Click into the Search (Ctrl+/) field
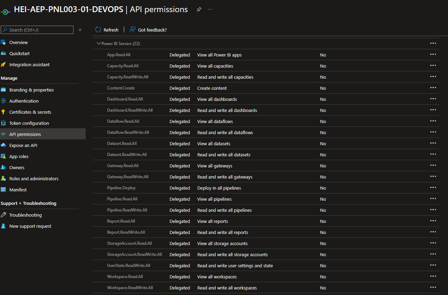Image resolution: width=448 pixels, height=295 pixels. 37,29
